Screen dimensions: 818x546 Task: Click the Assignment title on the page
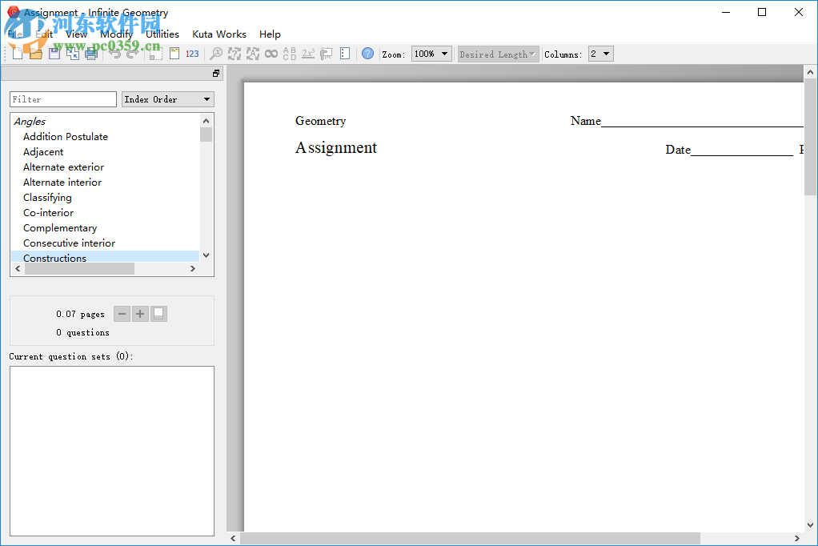point(336,148)
